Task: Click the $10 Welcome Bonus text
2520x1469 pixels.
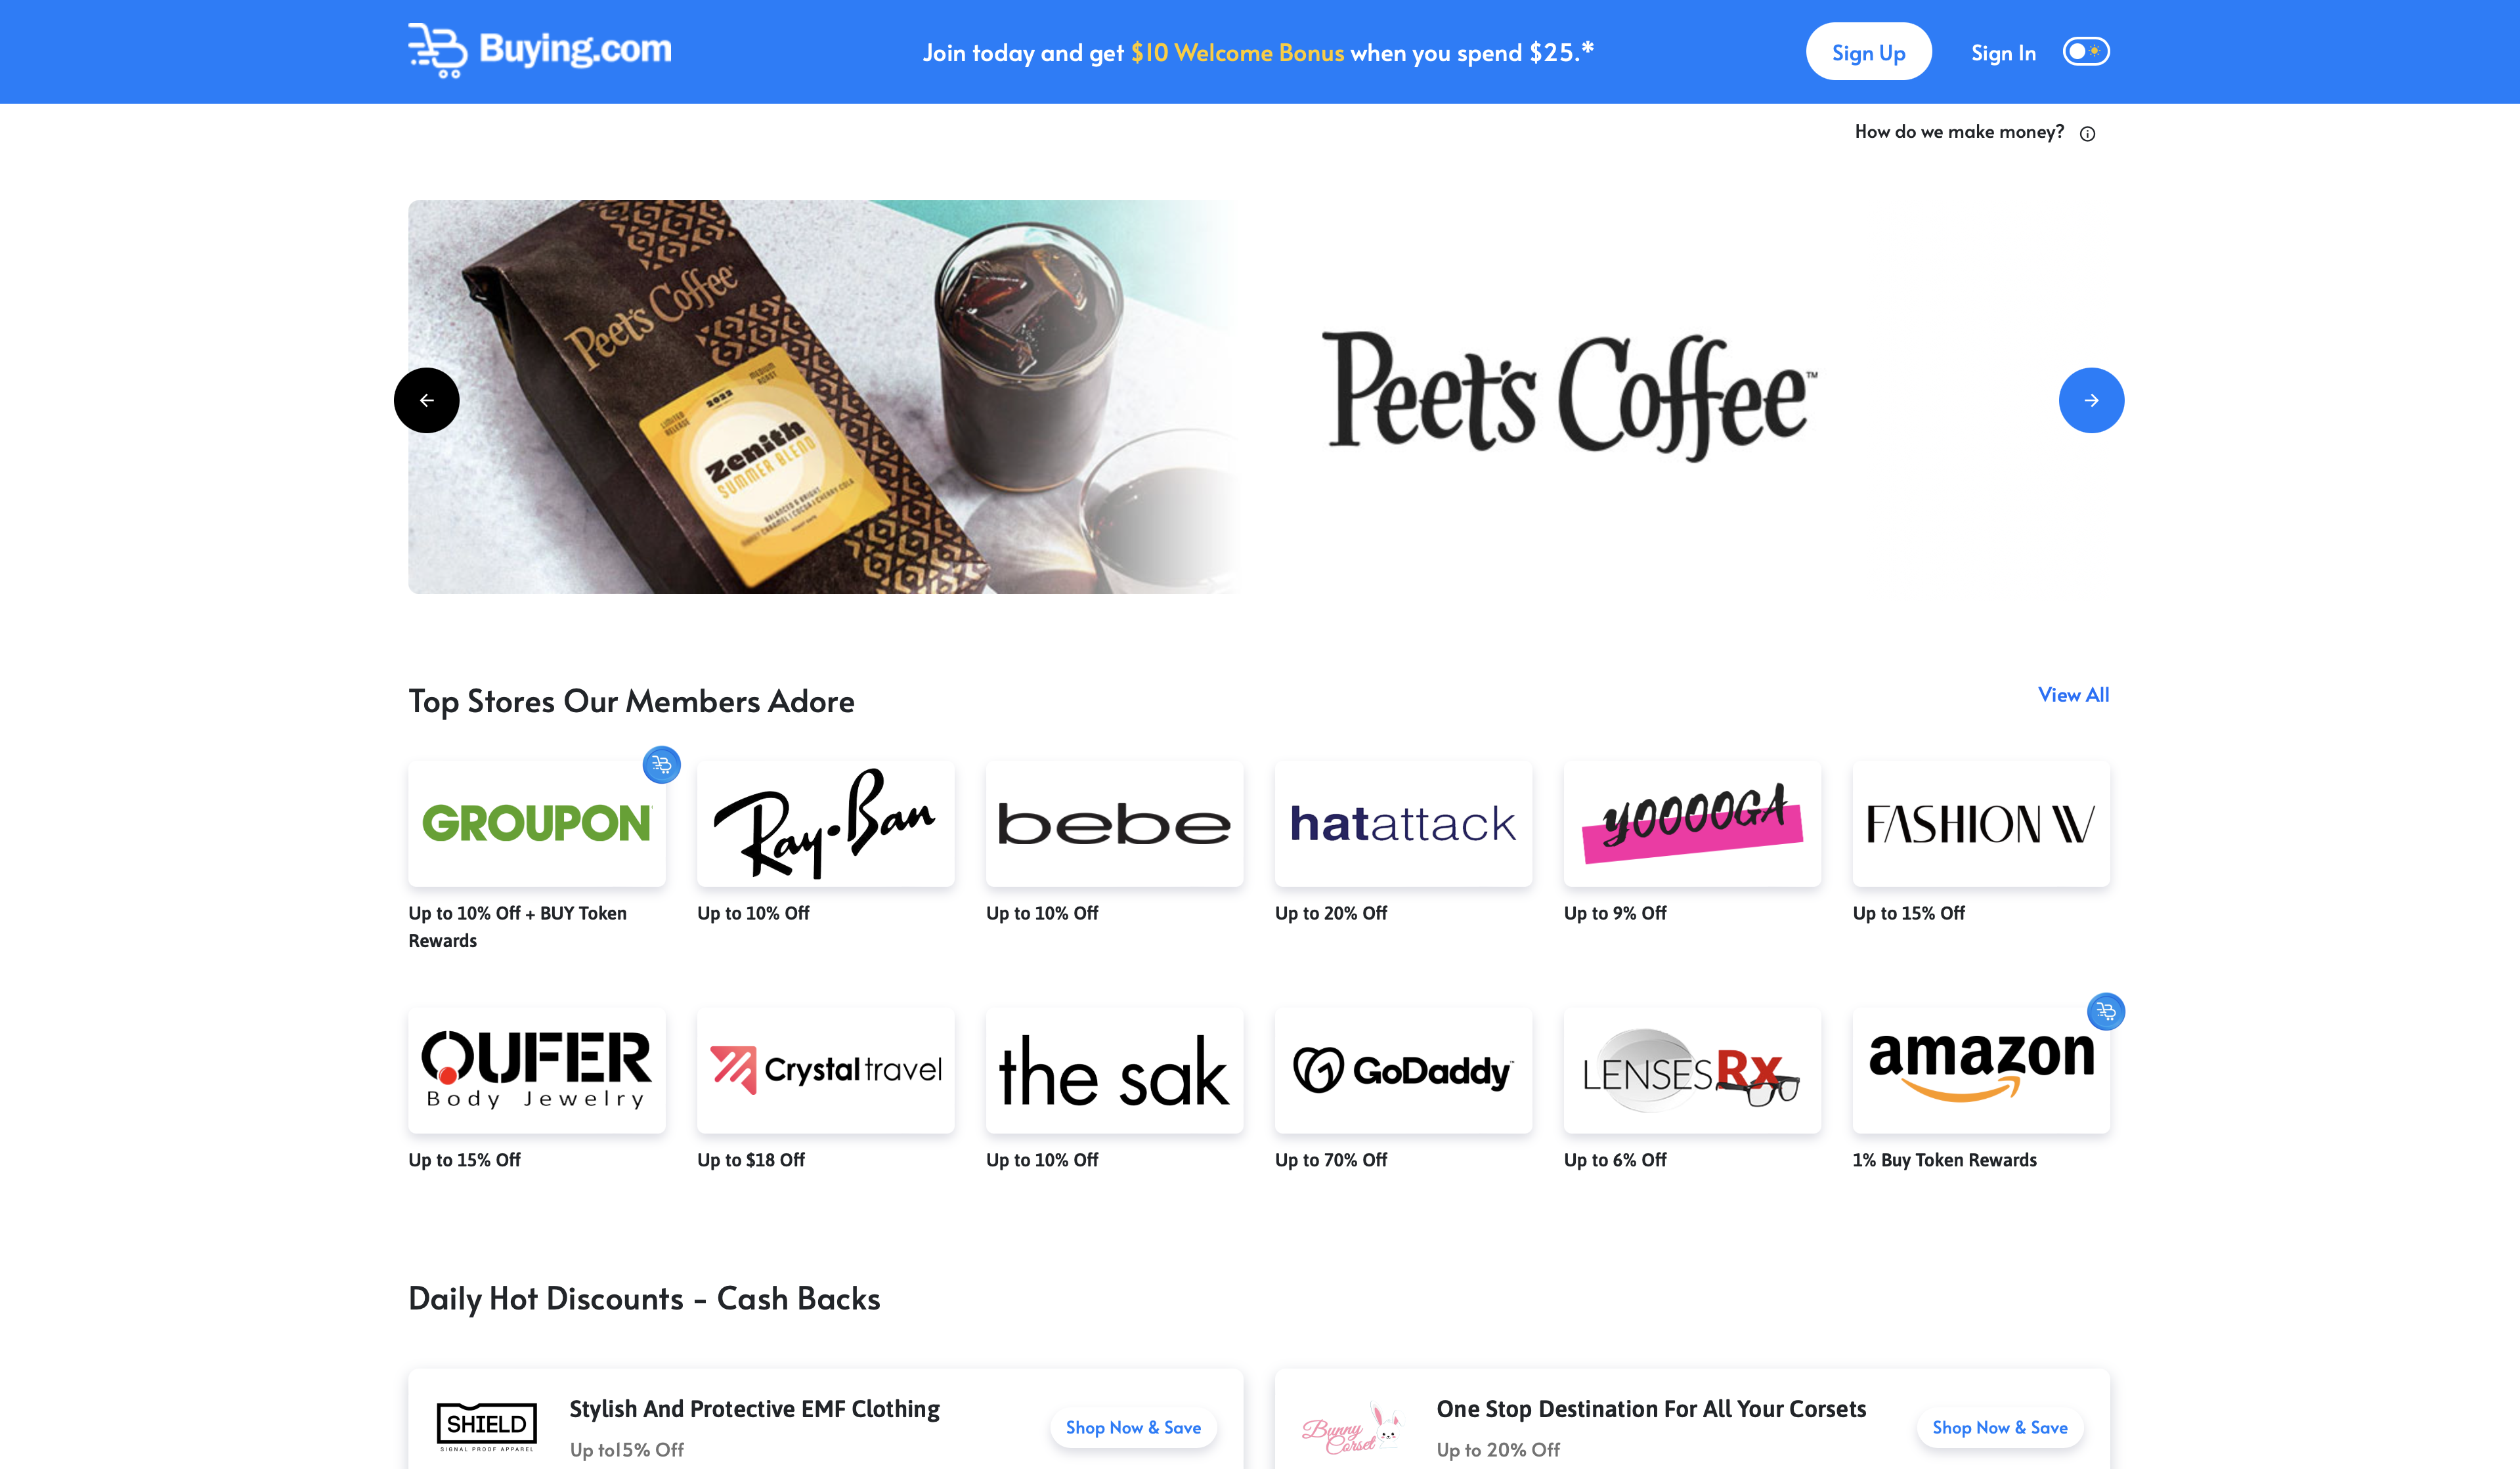Action: pyautogui.click(x=1237, y=53)
